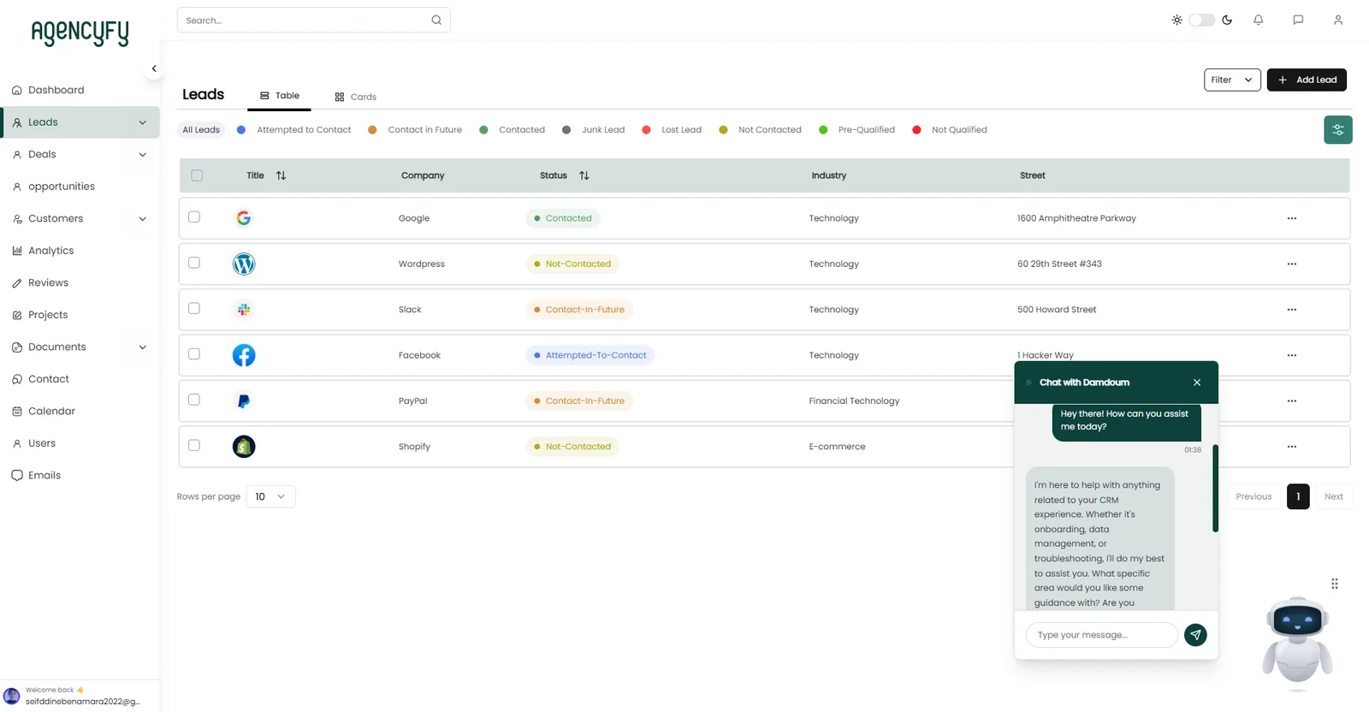The width and height of the screenshot is (1369, 712).
Task: Click the sun light-mode icon
Action: pos(1176,20)
